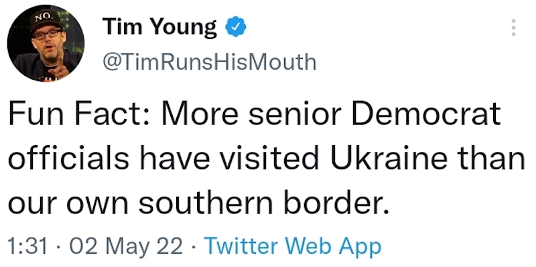The width and height of the screenshot is (536, 267).
Task: Open the @TimRunsHisMouth handle link
Action: 209,62
